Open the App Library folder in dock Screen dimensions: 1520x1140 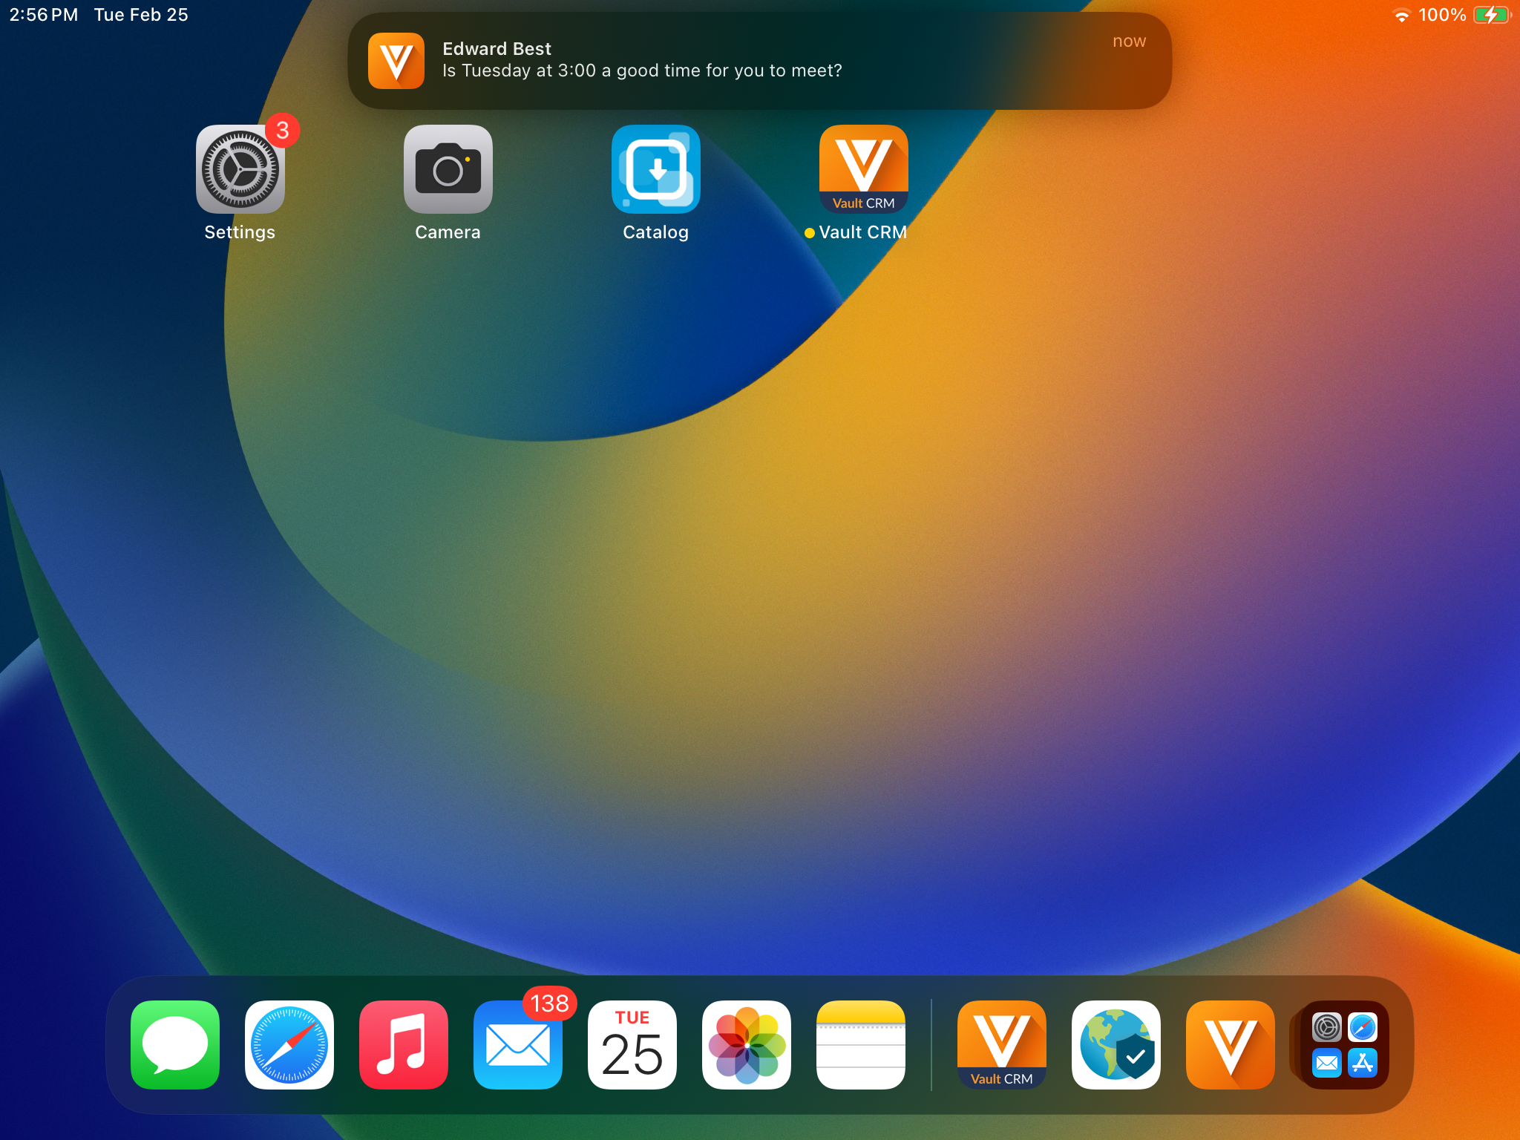[1344, 1044]
